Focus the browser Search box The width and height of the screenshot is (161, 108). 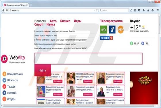pos(114,10)
